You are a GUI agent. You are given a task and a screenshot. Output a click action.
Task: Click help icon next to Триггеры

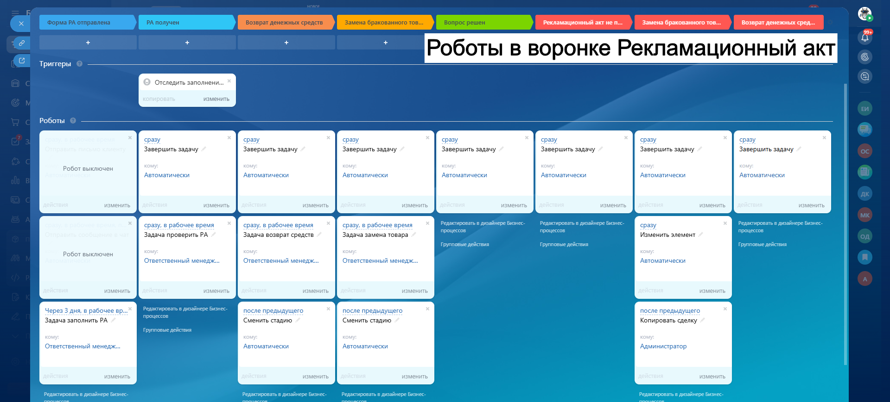[79, 64]
